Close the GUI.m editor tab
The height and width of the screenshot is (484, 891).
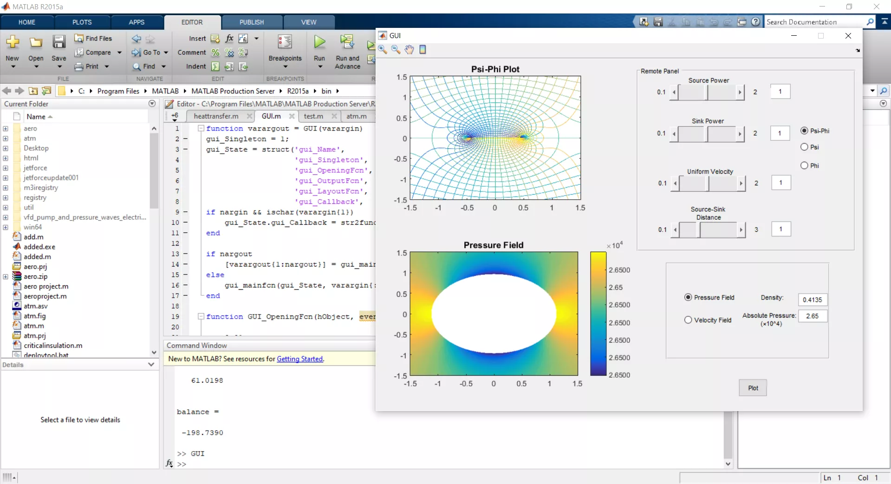click(x=292, y=116)
